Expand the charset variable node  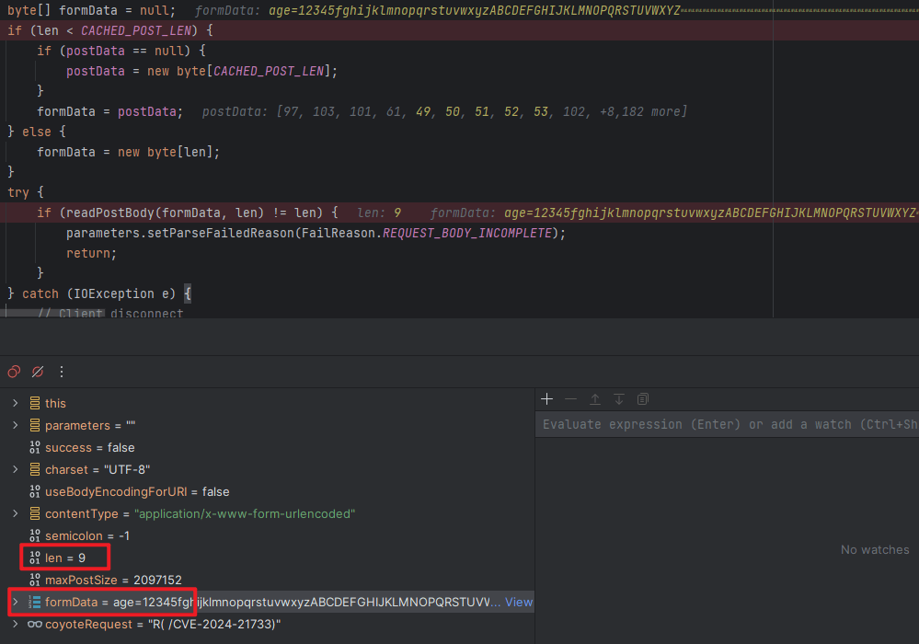[x=16, y=469]
